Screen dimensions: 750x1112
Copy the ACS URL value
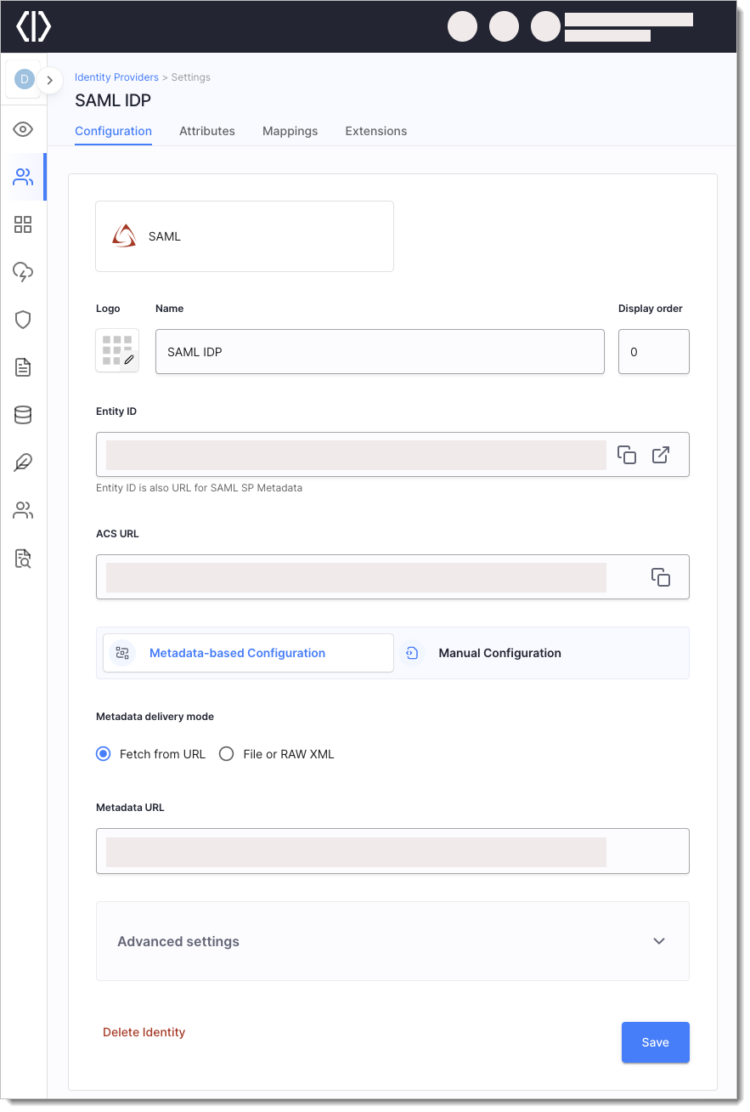[x=660, y=577]
